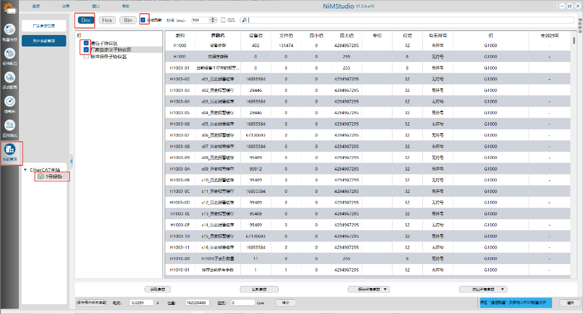Switch value display to Hex
Viewport: 583px width, 314px height.
(107, 20)
